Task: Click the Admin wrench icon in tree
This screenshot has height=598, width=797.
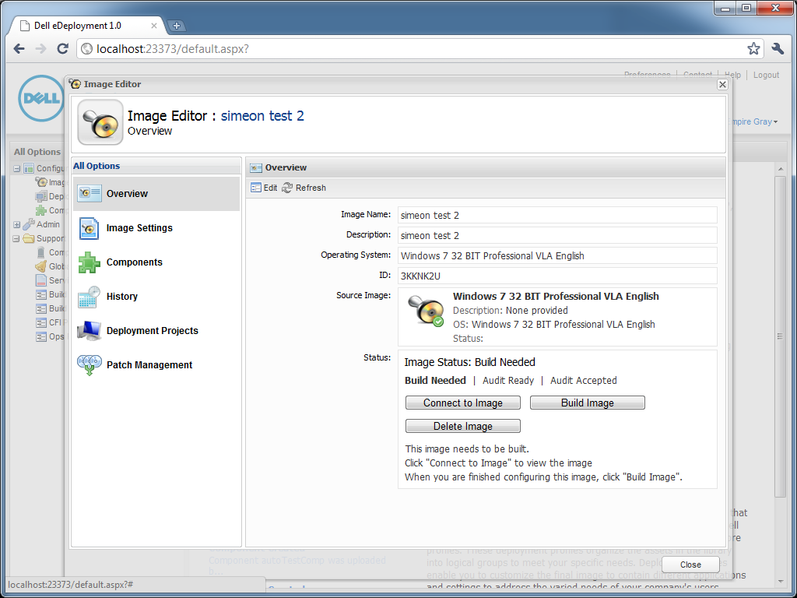Action: tap(29, 224)
